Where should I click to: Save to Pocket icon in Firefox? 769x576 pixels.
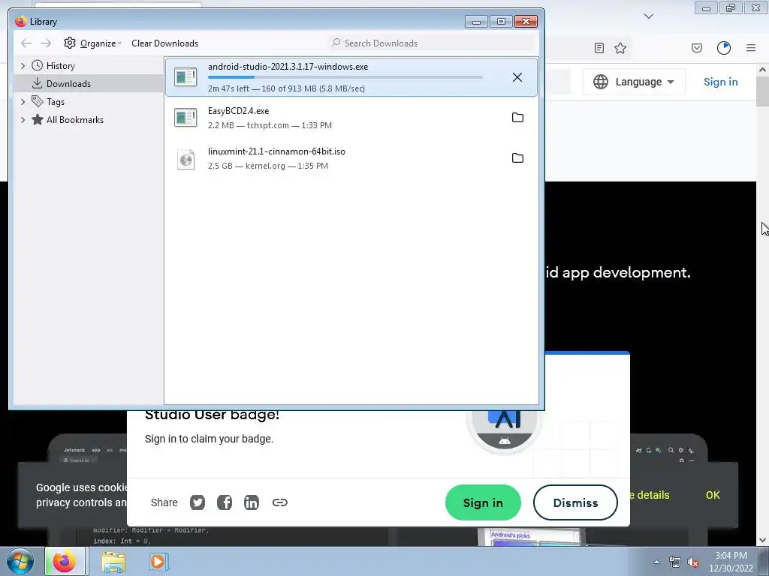(697, 48)
